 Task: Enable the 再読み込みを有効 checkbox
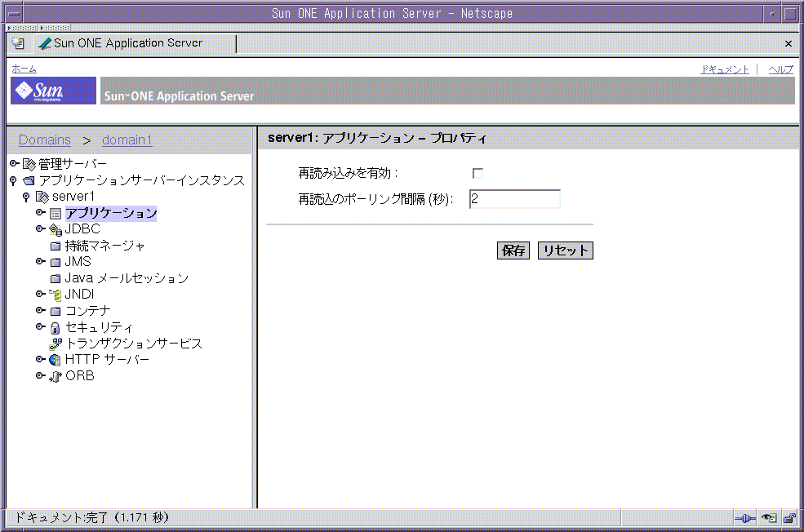click(x=478, y=173)
